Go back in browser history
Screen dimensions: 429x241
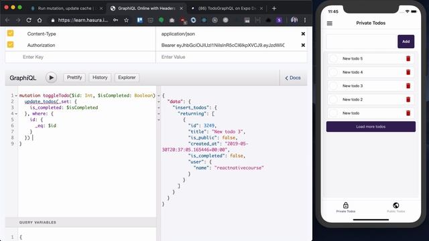click(x=7, y=20)
